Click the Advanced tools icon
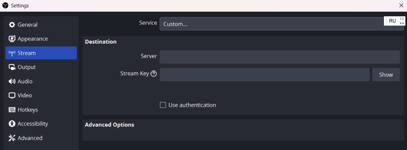 pyautogui.click(x=12, y=138)
